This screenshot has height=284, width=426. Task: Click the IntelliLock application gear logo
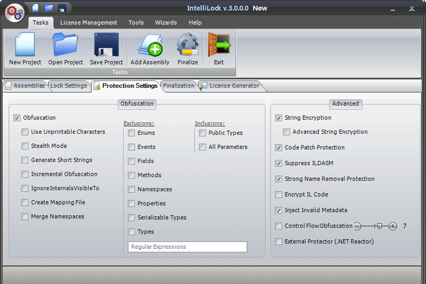(15, 13)
